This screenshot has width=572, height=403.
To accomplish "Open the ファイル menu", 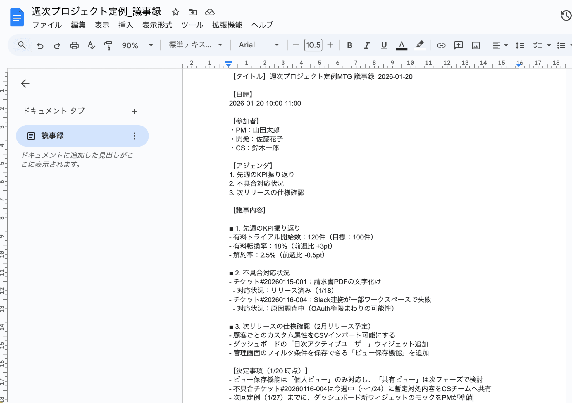I will pos(47,25).
